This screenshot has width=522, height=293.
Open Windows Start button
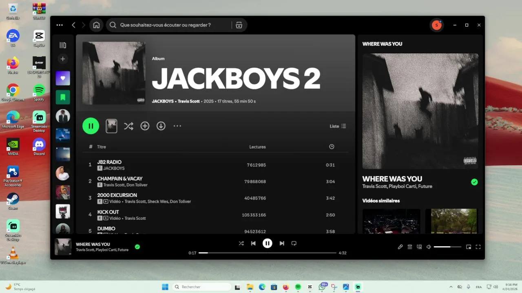165,287
